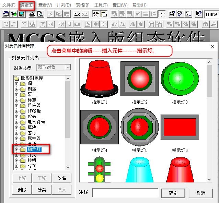
Task: Open the properties icon in toolbar
Action: click(172, 14)
